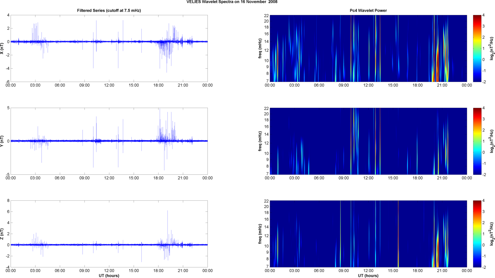Image resolution: width=495 pixels, height=278 pixels.
Task: Click the bottom wavelet plot colorbar
Action: [x=477, y=234]
